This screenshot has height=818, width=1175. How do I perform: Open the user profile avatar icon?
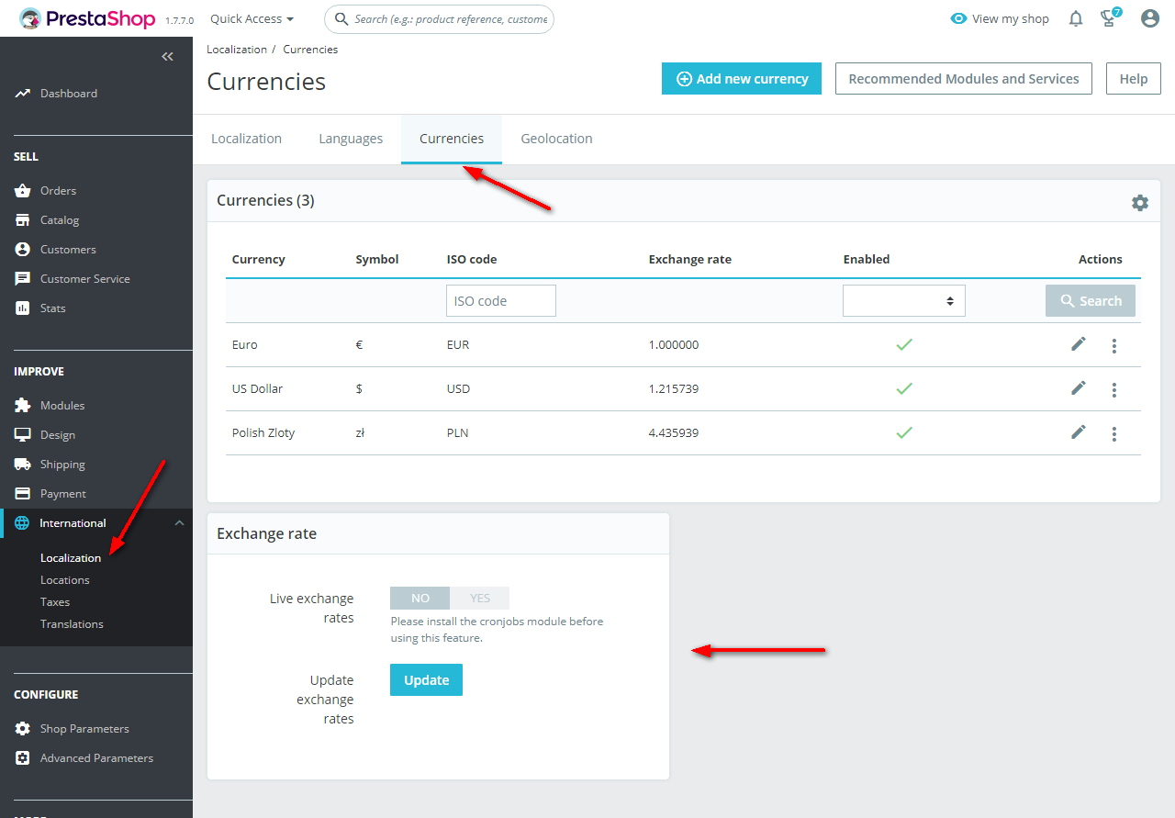(1150, 18)
